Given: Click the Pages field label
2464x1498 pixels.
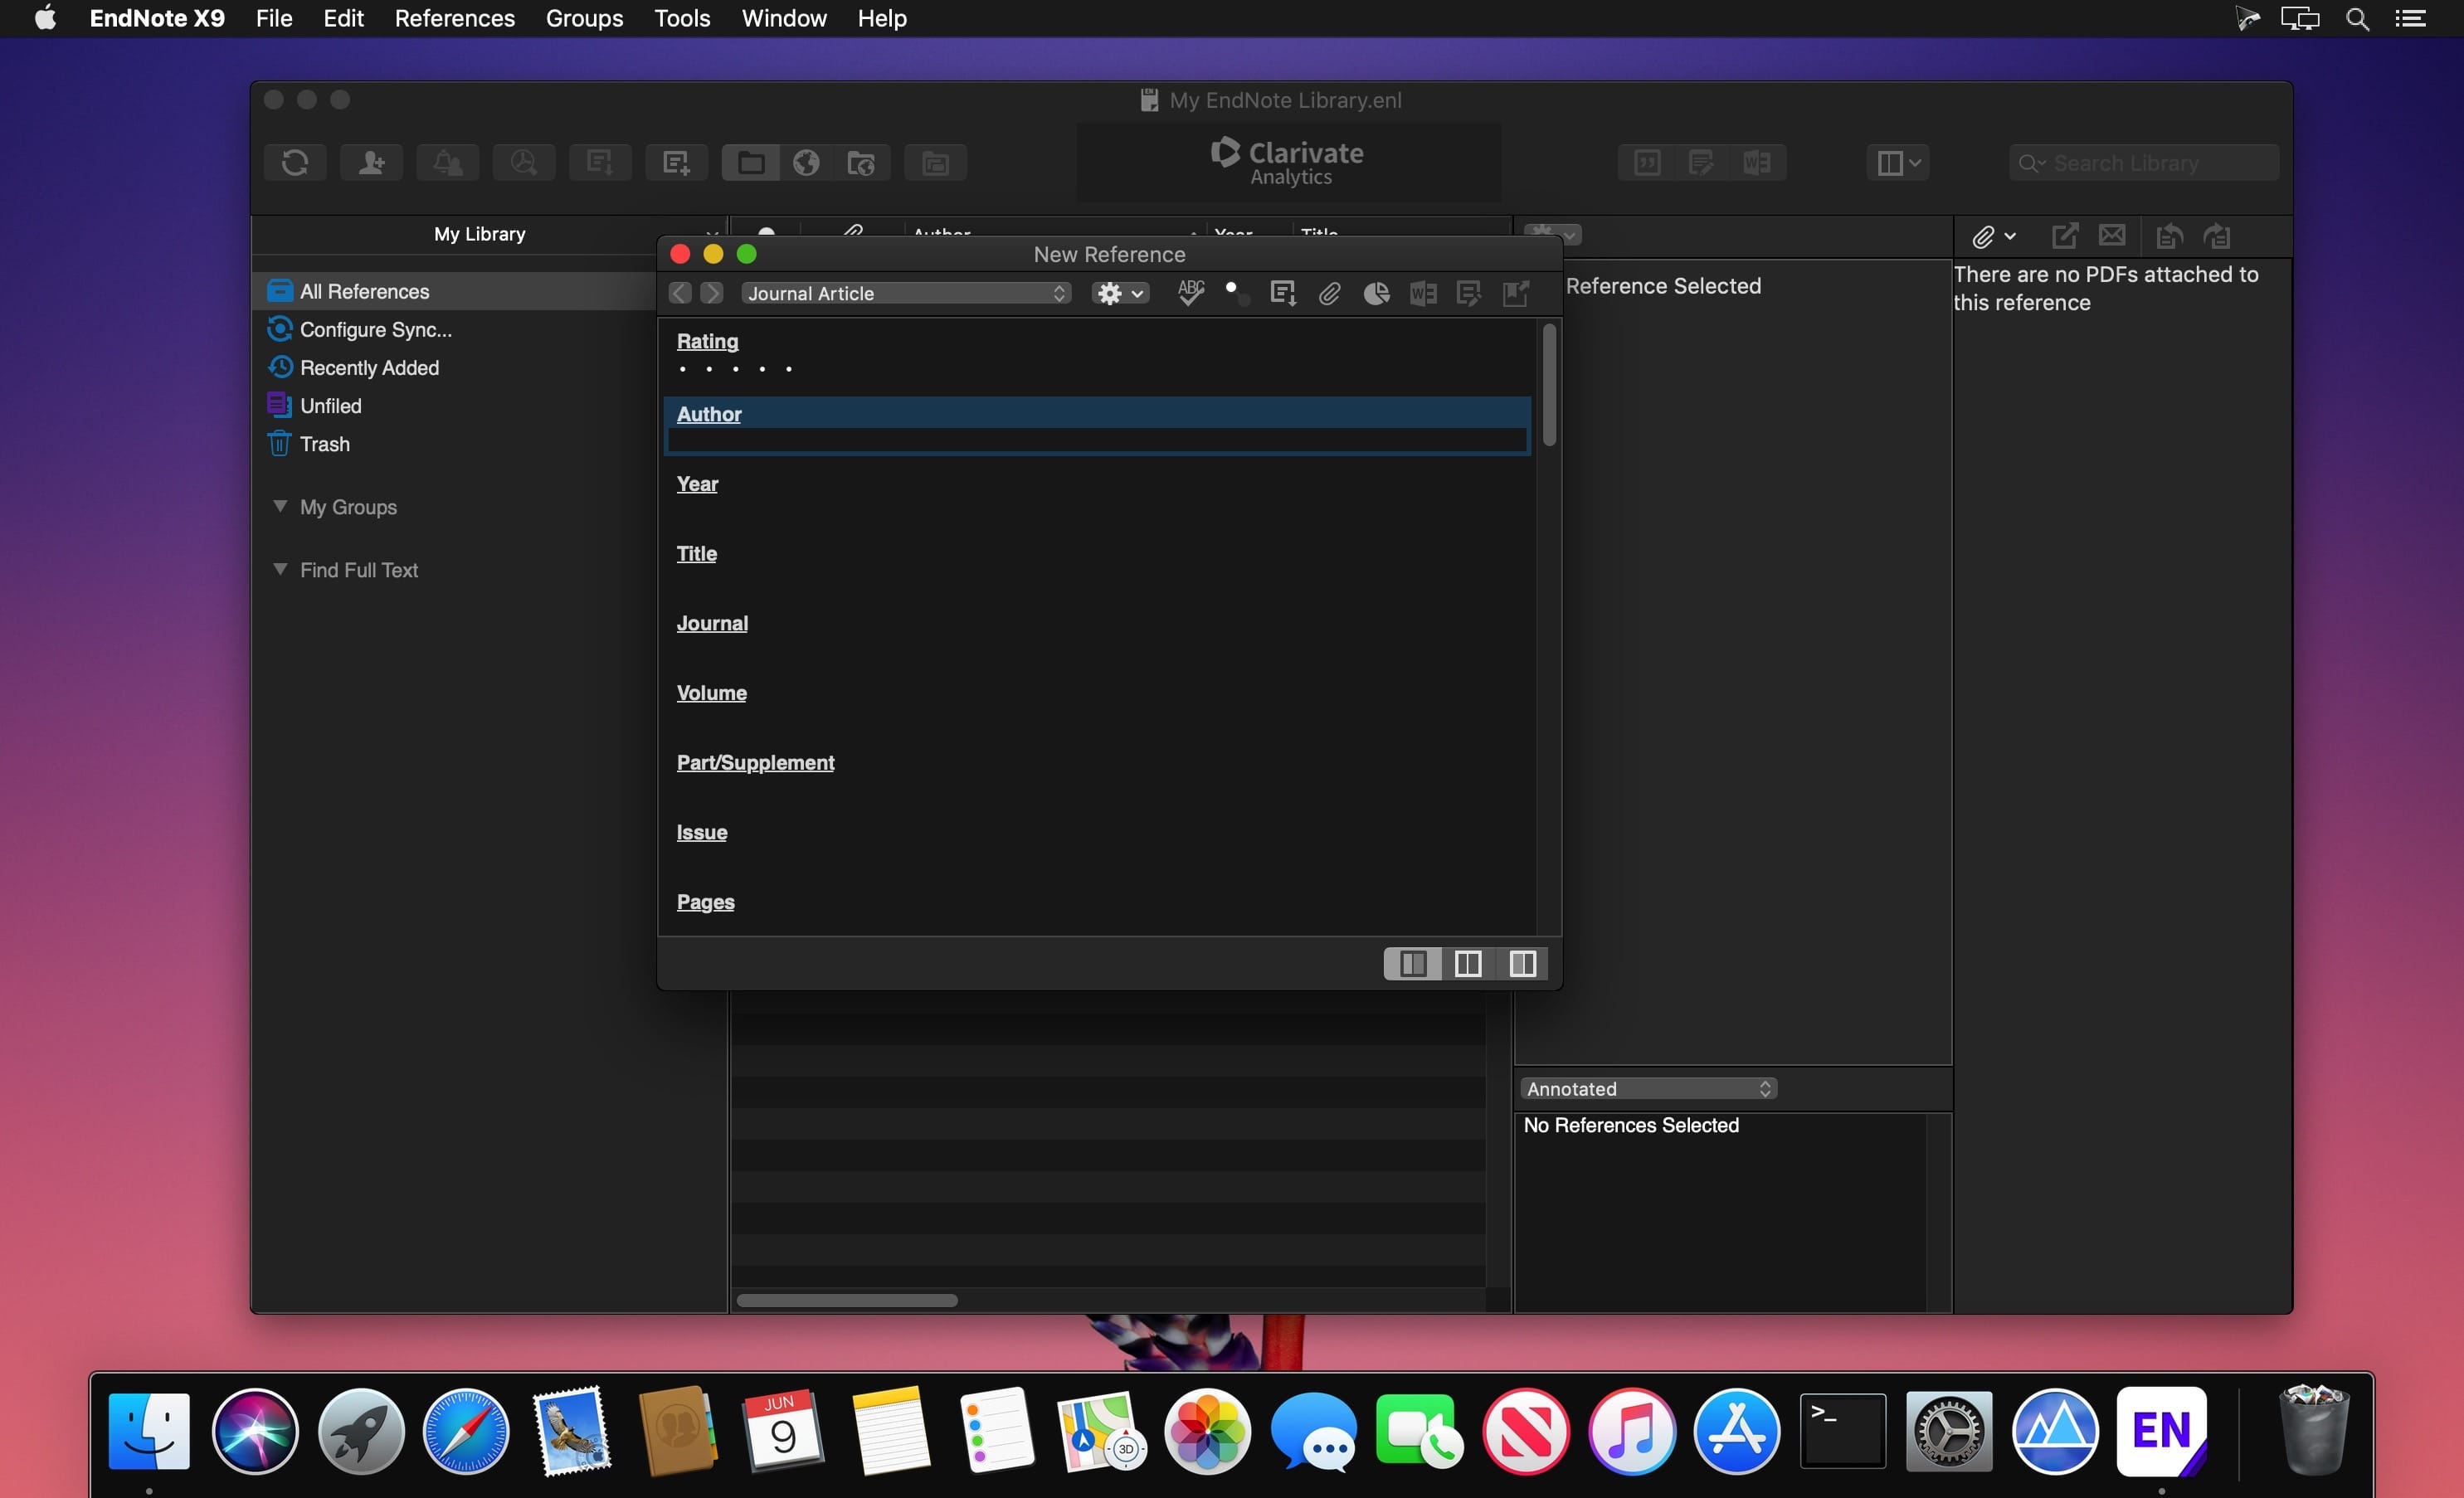Looking at the screenshot, I should click(x=705, y=902).
